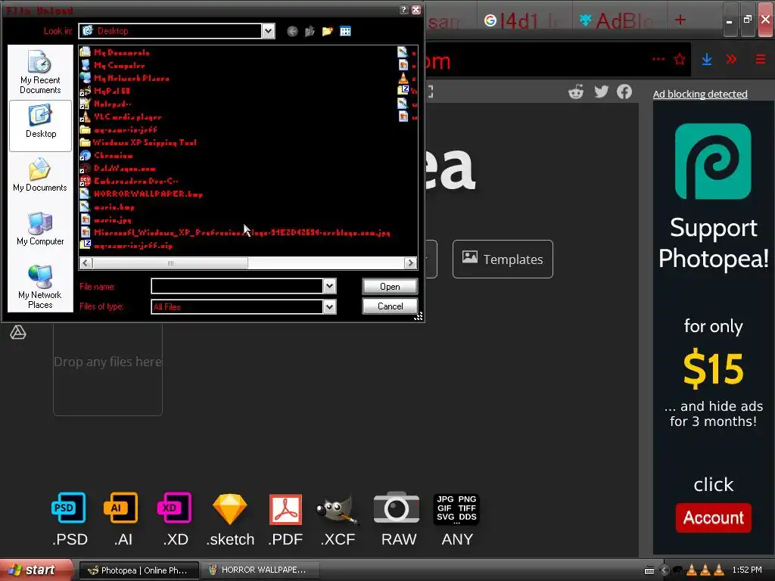Click the keyboard icon in system tray
The width and height of the screenshot is (775, 581).
pyautogui.click(x=649, y=570)
